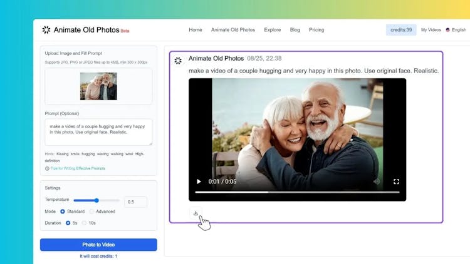
Task: Click the help icon beside Tips for Writing
Action: tap(47, 168)
